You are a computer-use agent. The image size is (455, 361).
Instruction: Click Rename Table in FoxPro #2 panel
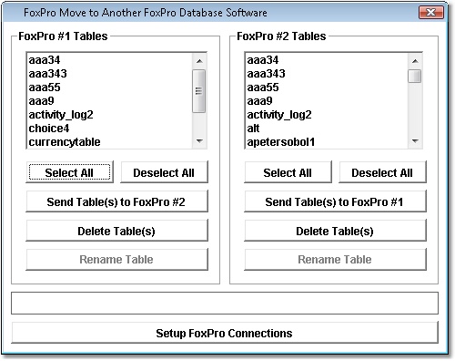(x=335, y=259)
